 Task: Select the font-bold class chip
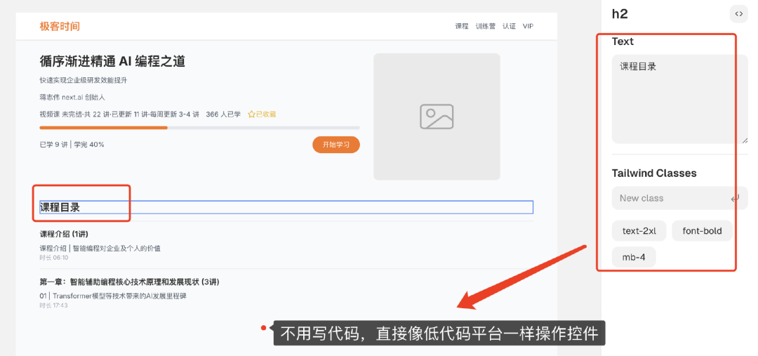[x=702, y=231]
